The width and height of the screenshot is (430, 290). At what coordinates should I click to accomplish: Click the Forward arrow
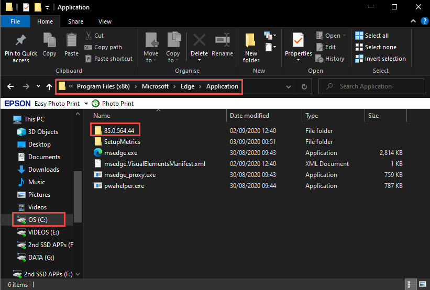pyautogui.click(x=26, y=86)
